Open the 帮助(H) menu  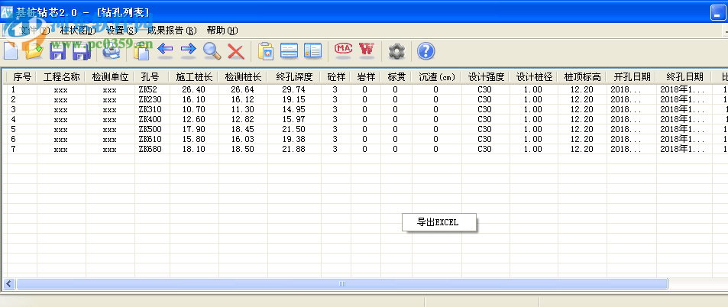point(222,31)
